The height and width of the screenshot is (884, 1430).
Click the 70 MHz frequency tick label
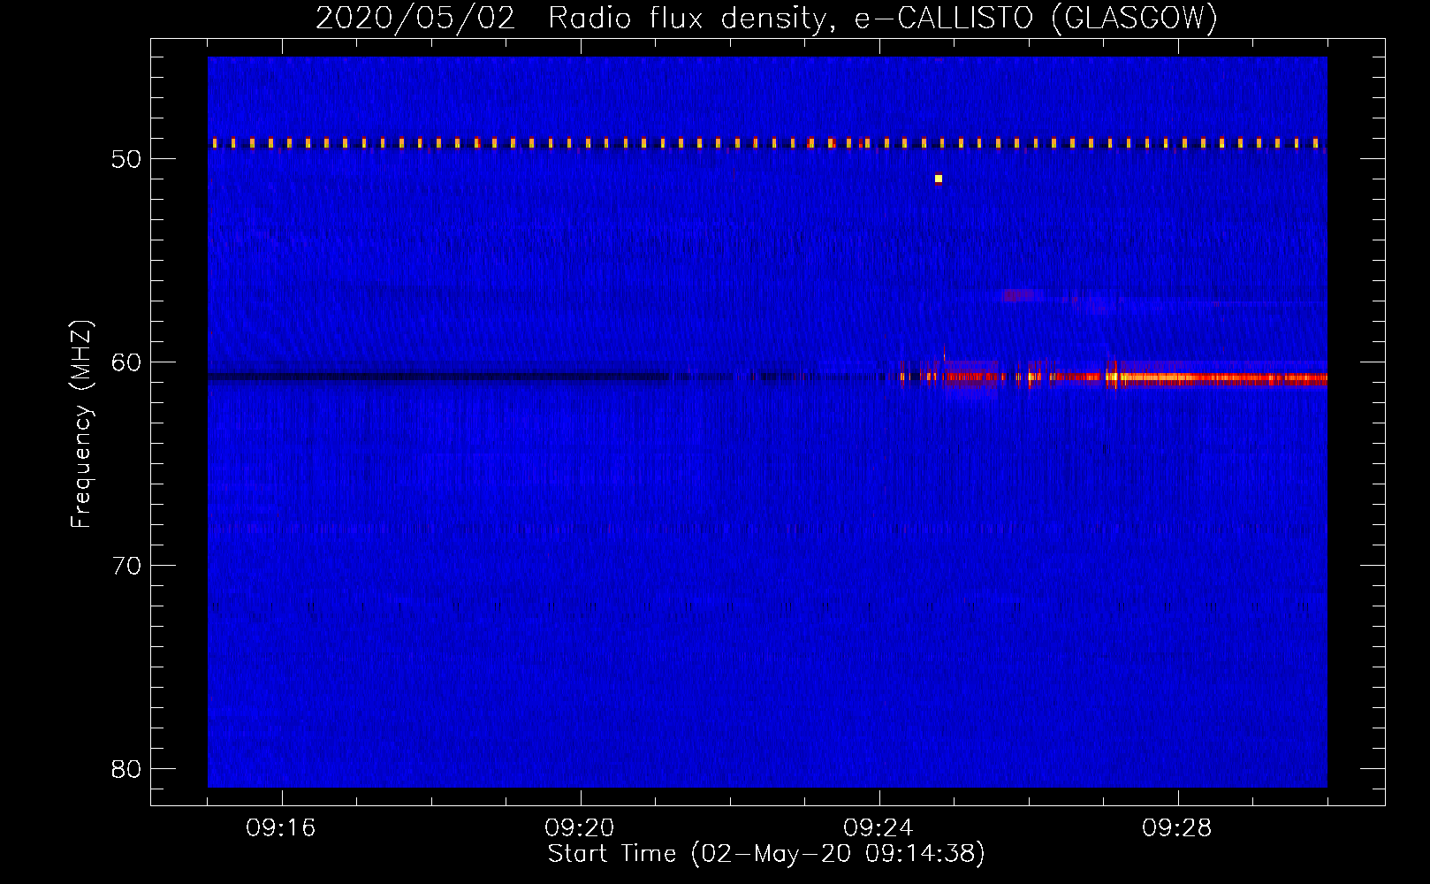pyautogui.click(x=126, y=566)
